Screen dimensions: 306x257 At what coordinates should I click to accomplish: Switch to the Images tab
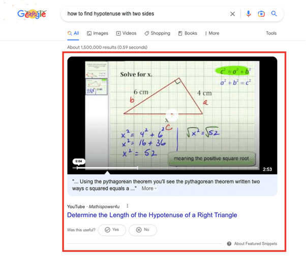click(x=98, y=33)
